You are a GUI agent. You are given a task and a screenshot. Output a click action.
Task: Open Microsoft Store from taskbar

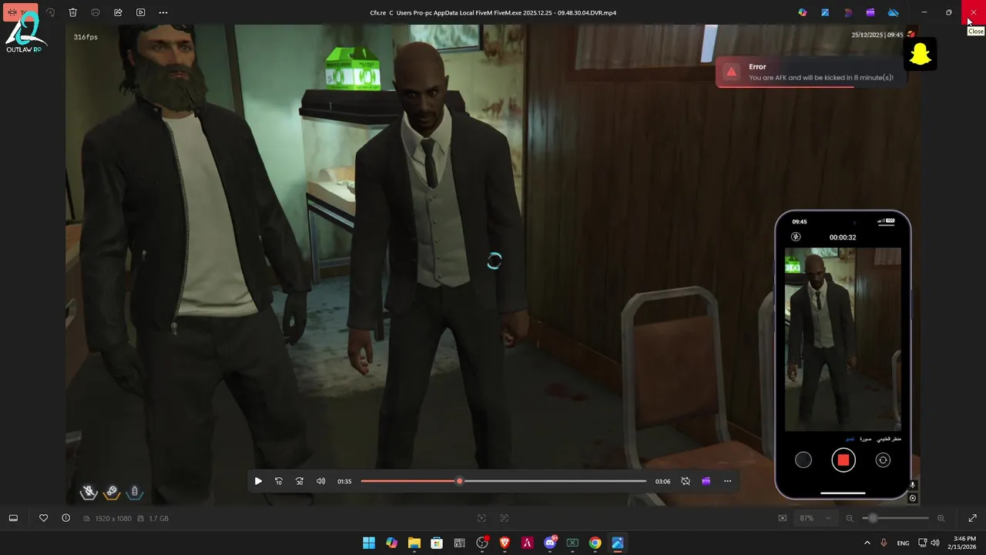(437, 543)
